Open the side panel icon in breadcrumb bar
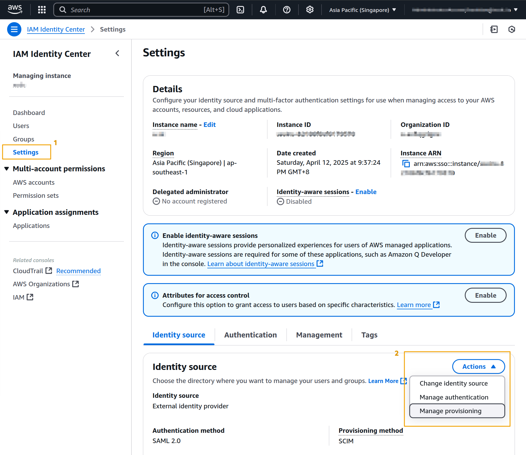 (494, 29)
